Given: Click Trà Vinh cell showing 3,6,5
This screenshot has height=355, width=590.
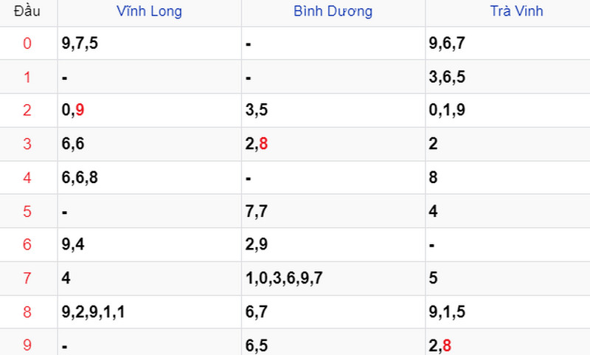Looking at the screenshot, I should coord(448,77).
